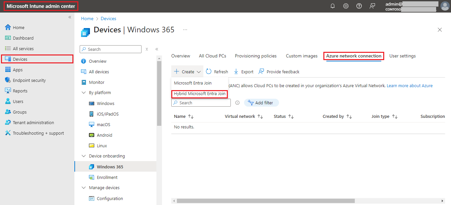The width and height of the screenshot is (451, 205).
Task: Click the Overview info icon in device menu
Action: click(84, 61)
